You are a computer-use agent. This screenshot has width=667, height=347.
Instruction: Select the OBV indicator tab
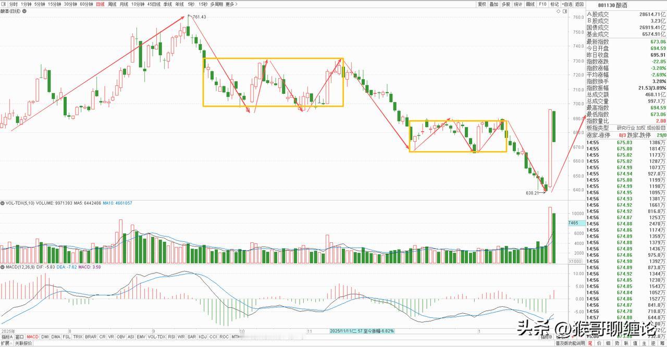click(121, 337)
